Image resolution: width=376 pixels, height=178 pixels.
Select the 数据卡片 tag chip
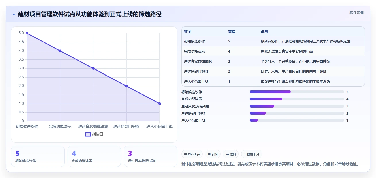[252, 154]
